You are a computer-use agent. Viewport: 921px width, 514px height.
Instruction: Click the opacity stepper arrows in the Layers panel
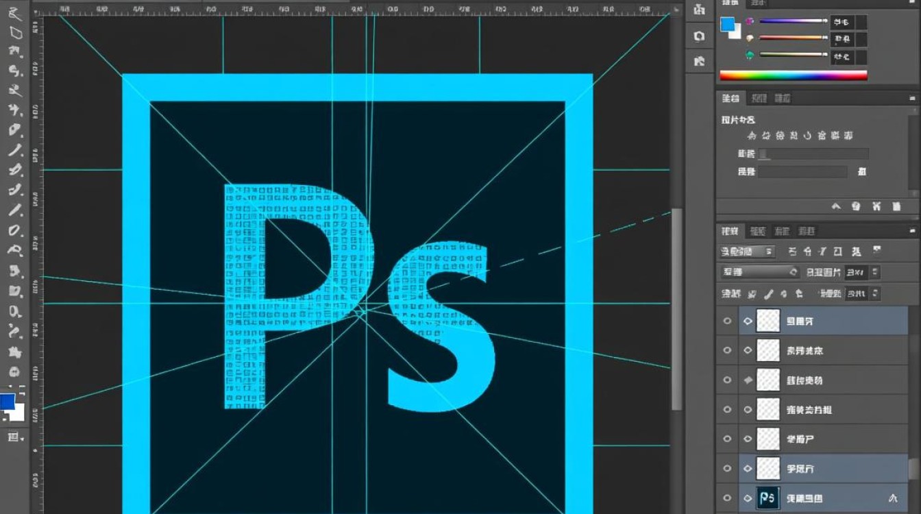pyautogui.click(x=876, y=272)
